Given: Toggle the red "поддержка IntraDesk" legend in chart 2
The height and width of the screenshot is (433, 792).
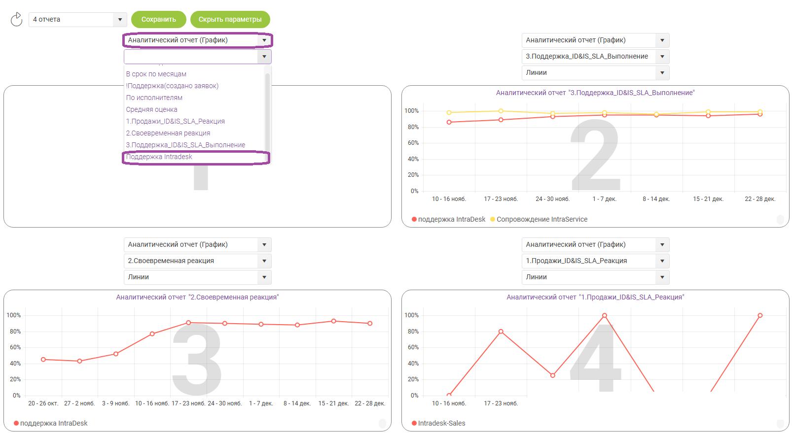Looking at the screenshot, I should (414, 220).
